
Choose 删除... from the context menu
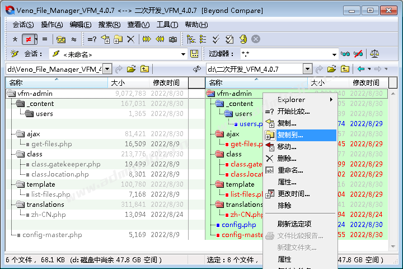tap(300, 159)
